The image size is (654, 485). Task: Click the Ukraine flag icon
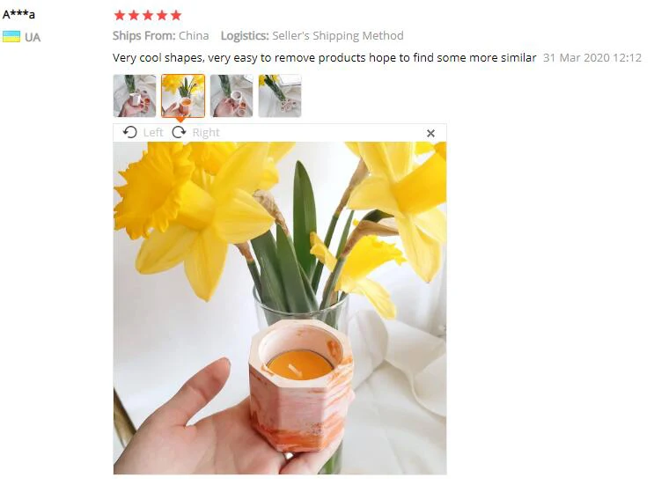pyautogui.click(x=11, y=37)
